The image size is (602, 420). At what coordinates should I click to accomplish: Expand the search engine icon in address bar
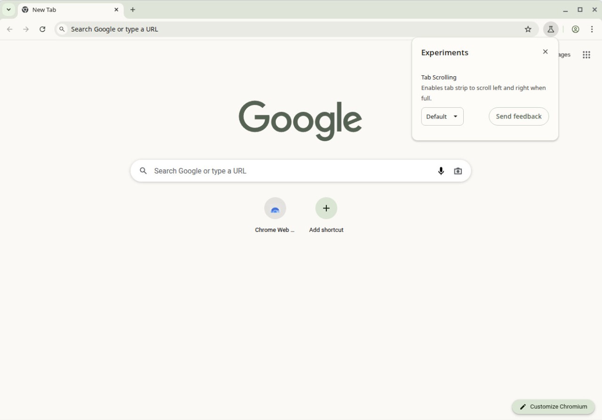click(62, 29)
